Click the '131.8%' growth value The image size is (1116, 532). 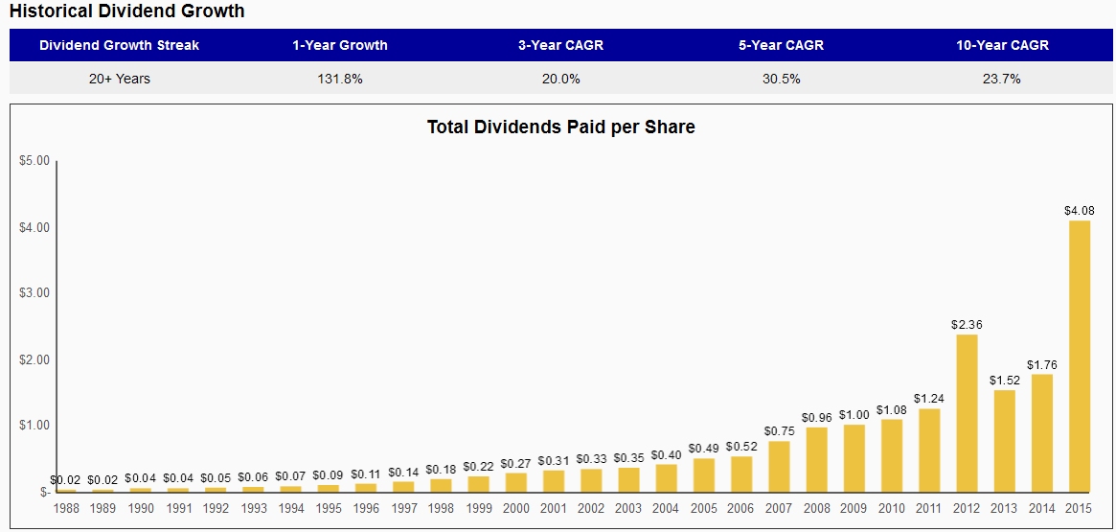tap(340, 79)
